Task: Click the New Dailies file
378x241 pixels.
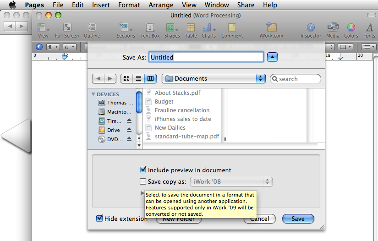Action: pos(165,127)
